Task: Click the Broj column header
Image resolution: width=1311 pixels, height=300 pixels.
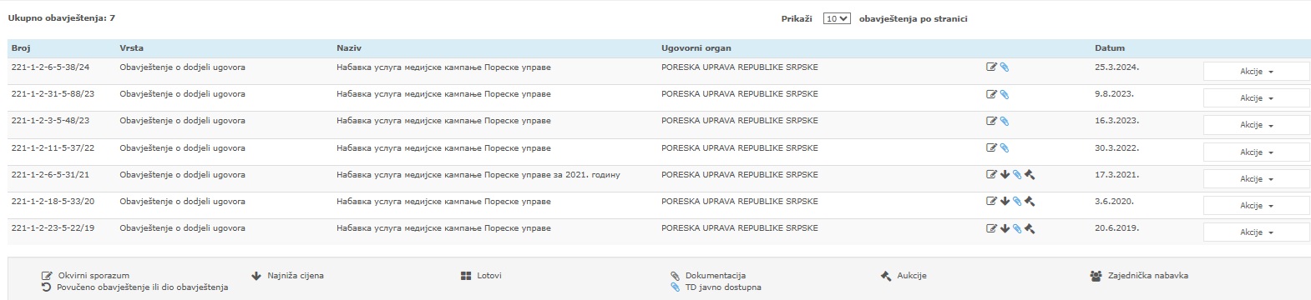Action: pyautogui.click(x=21, y=48)
